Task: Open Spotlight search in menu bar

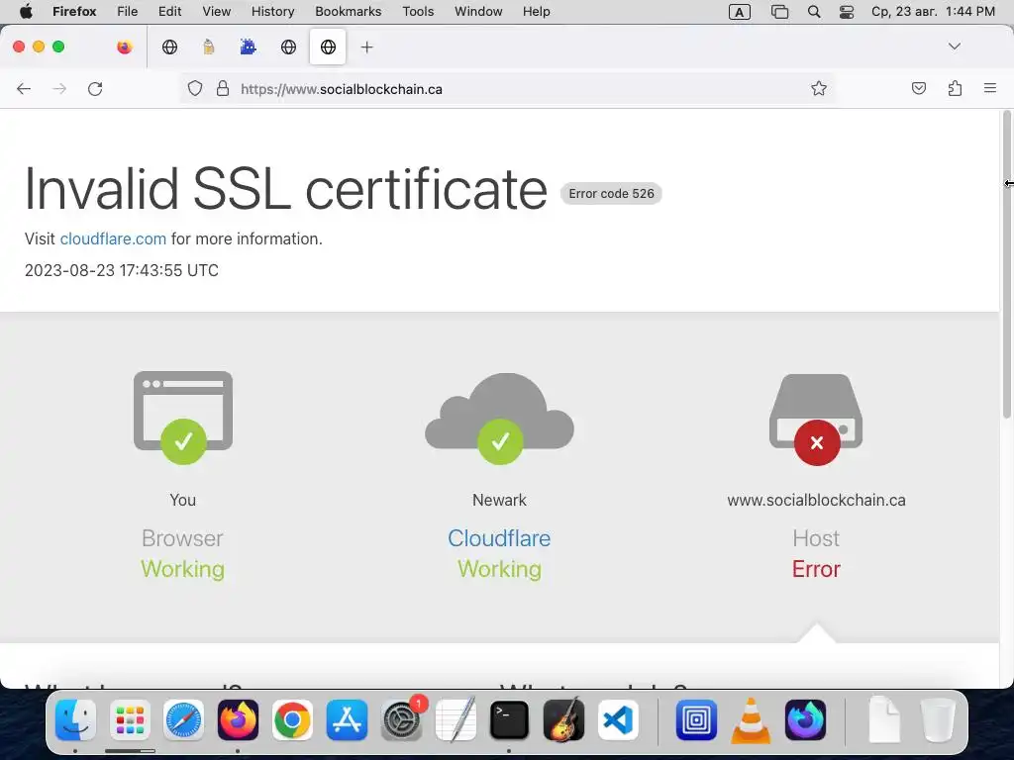Action: [x=814, y=12]
